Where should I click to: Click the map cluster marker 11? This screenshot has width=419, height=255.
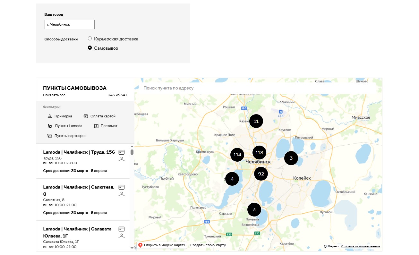tap(256, 121)
